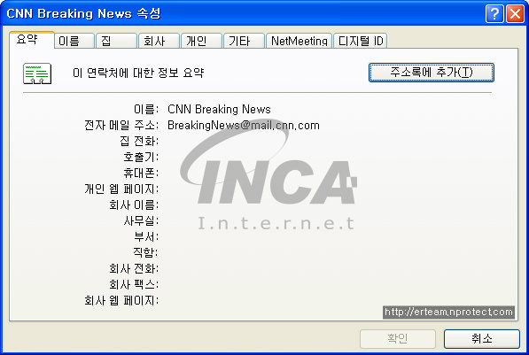Click the grayed-out 확인 button

tap(398, 339)
